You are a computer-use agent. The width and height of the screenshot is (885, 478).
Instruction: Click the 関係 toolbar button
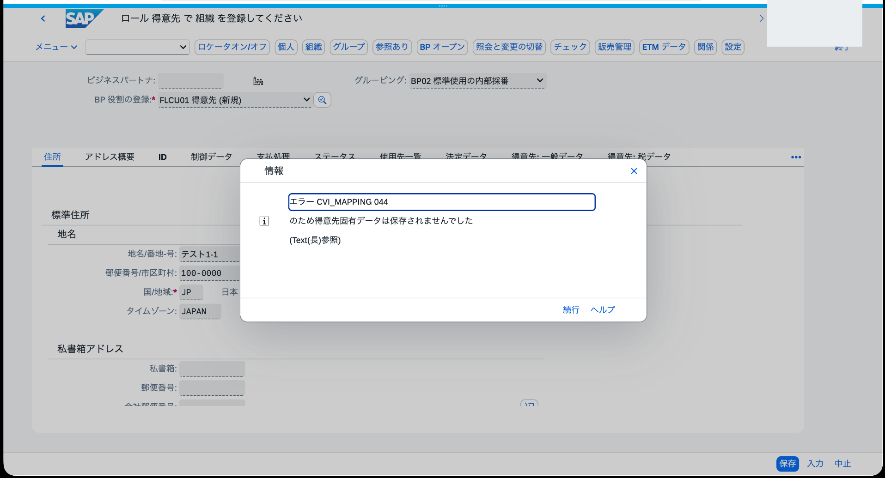pyautogui.click(x=705, y=47)
